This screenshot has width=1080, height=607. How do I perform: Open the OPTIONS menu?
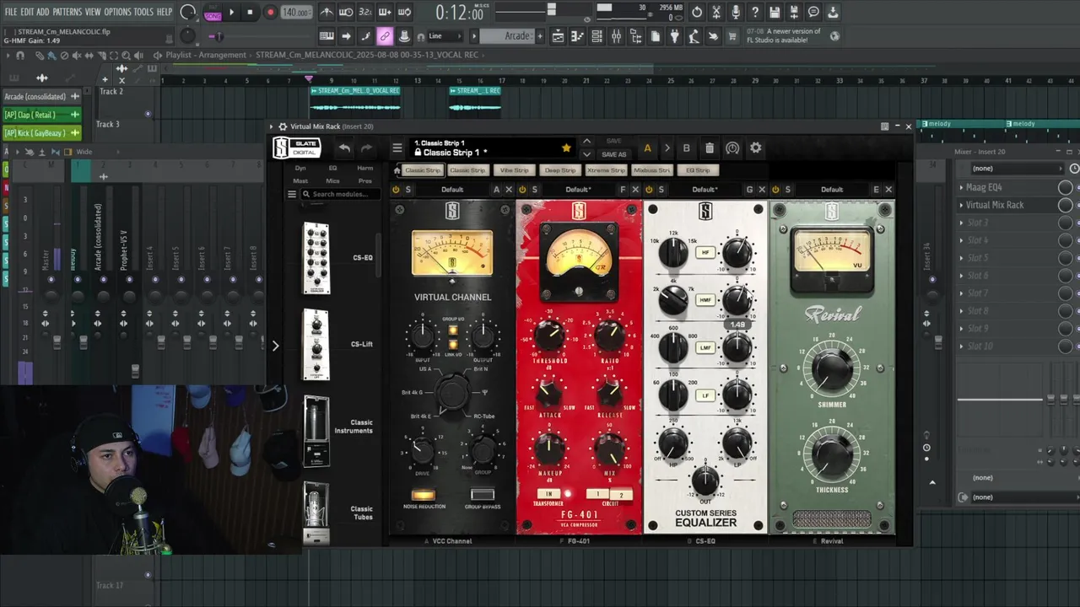[117, 12]
